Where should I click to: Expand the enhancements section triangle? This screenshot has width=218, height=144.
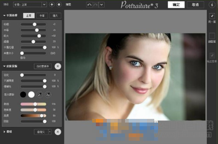(4, 132)
